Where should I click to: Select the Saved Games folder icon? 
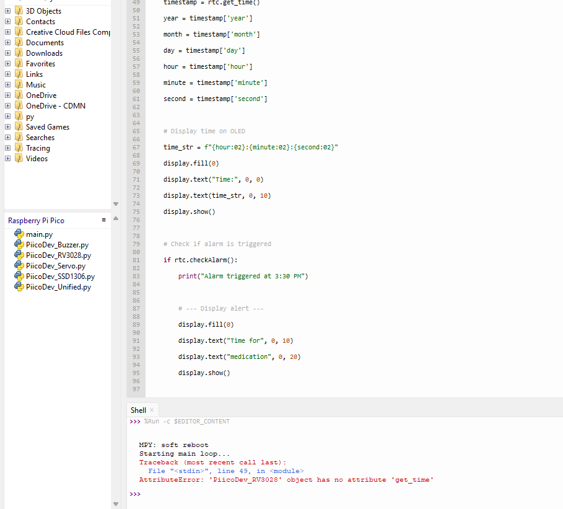click(x=19, y=126)
